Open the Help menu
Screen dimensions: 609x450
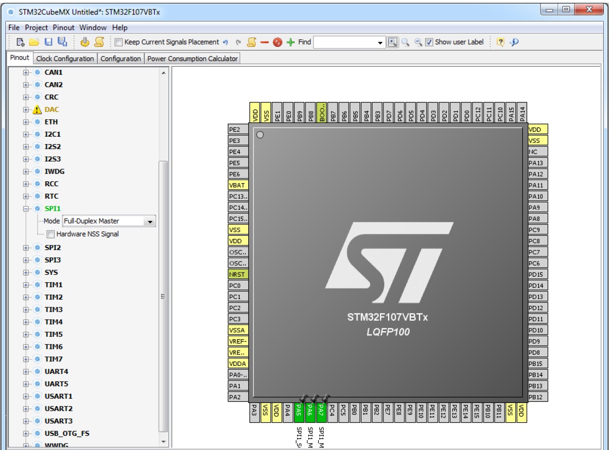click(120, 28)
